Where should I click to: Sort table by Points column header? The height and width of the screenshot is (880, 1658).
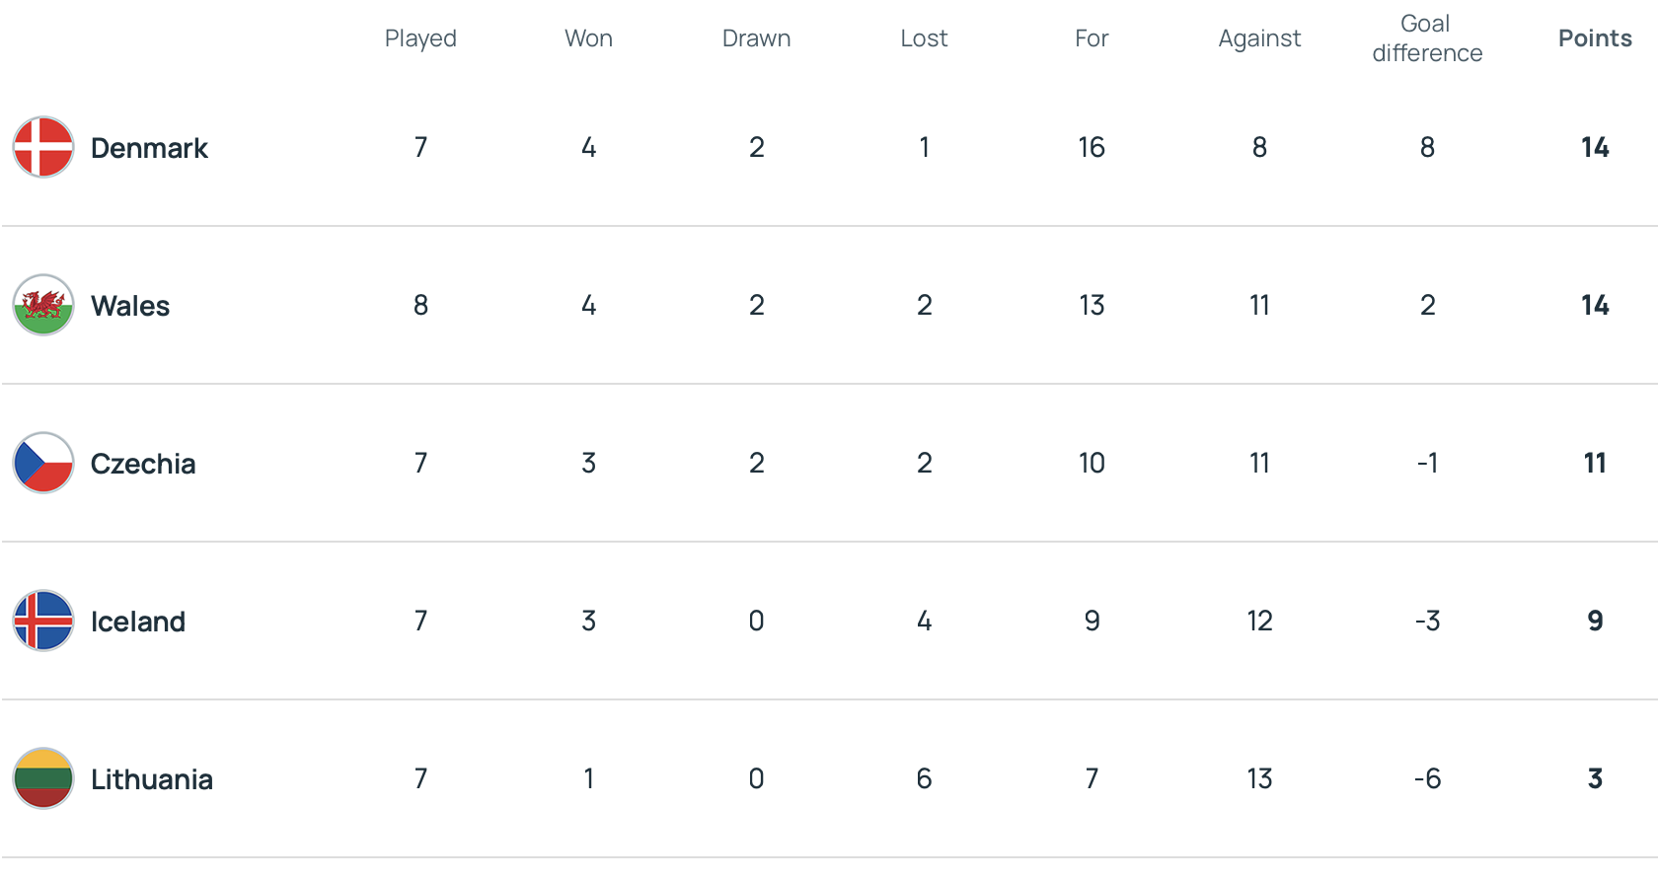tap(1595, 38)
